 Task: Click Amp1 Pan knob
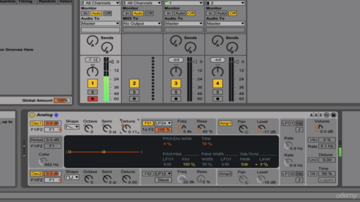pos(242,129)
